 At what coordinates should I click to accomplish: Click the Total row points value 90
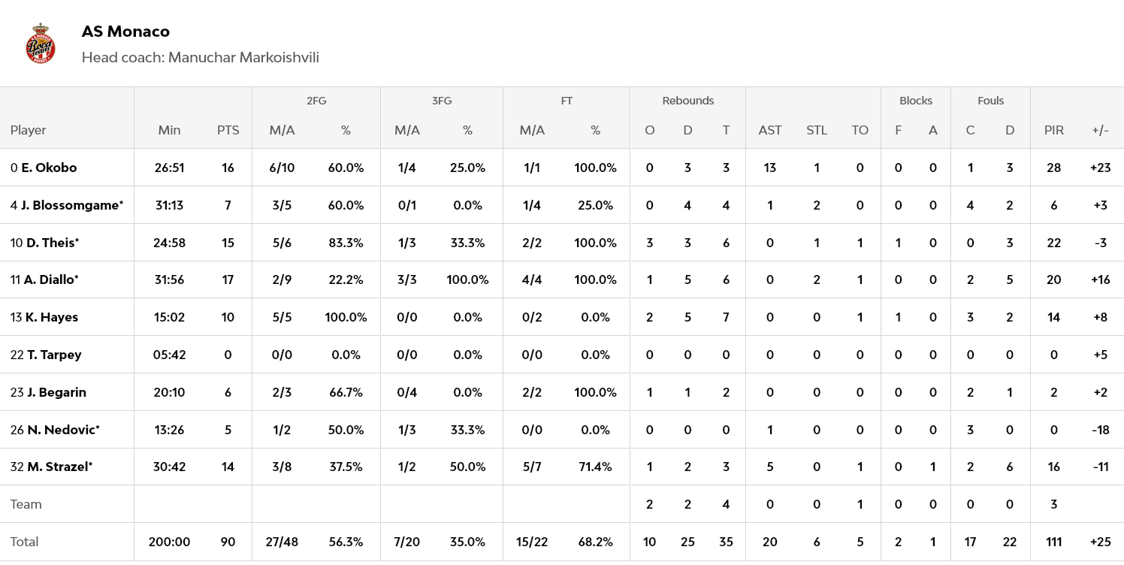pos(228,542)
